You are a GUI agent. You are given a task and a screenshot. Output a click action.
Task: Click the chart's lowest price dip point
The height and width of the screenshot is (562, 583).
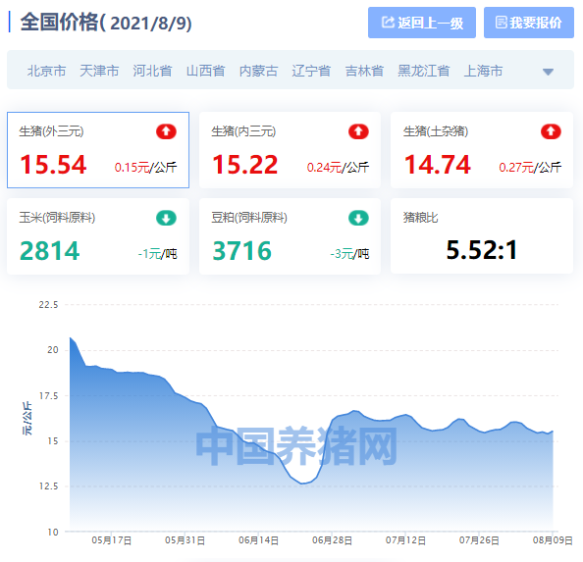tap(302, 484)
